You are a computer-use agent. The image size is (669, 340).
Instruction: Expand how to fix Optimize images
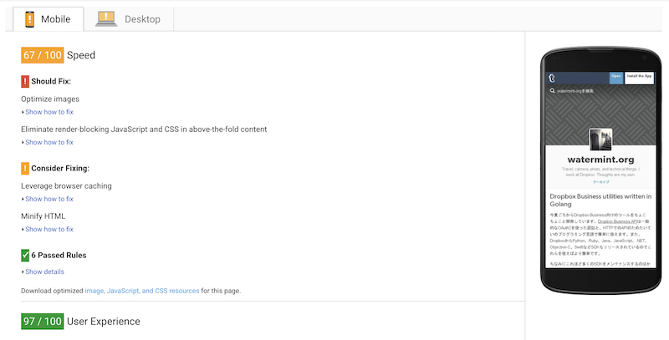49,112
